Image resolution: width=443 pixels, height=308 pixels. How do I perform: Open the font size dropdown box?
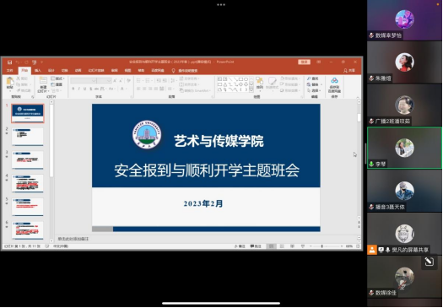click(104, 81)
